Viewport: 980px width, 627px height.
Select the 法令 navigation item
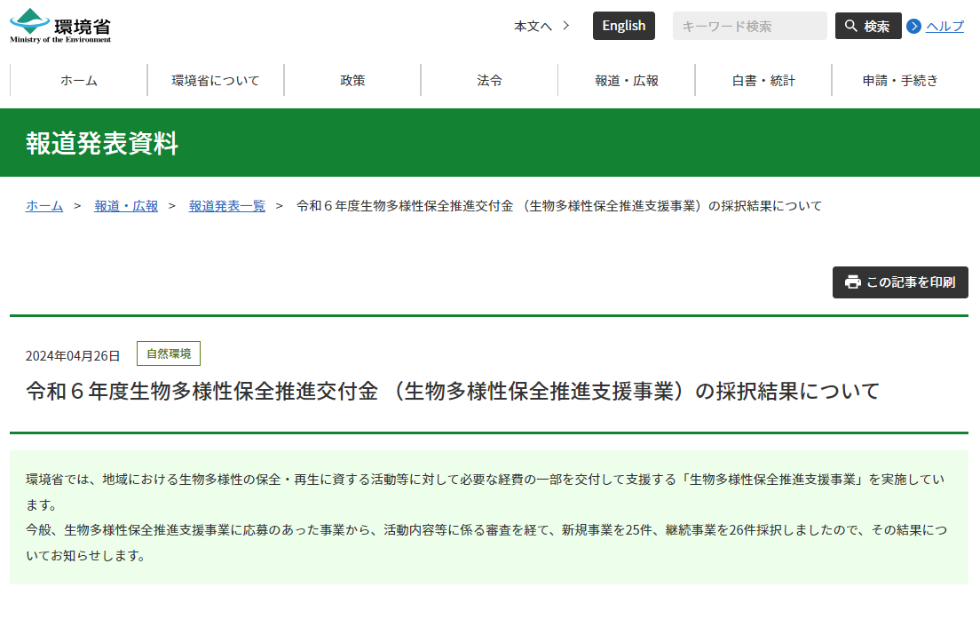click(489, 80)
